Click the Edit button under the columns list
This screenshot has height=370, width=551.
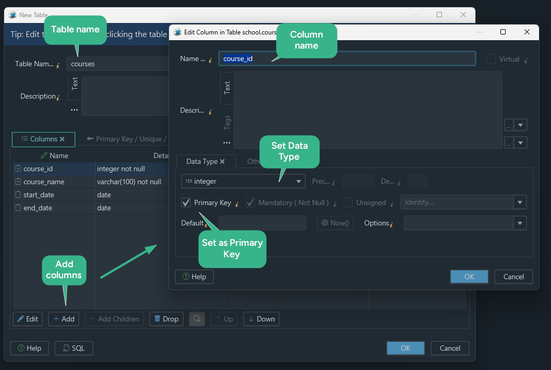[28, 319]
